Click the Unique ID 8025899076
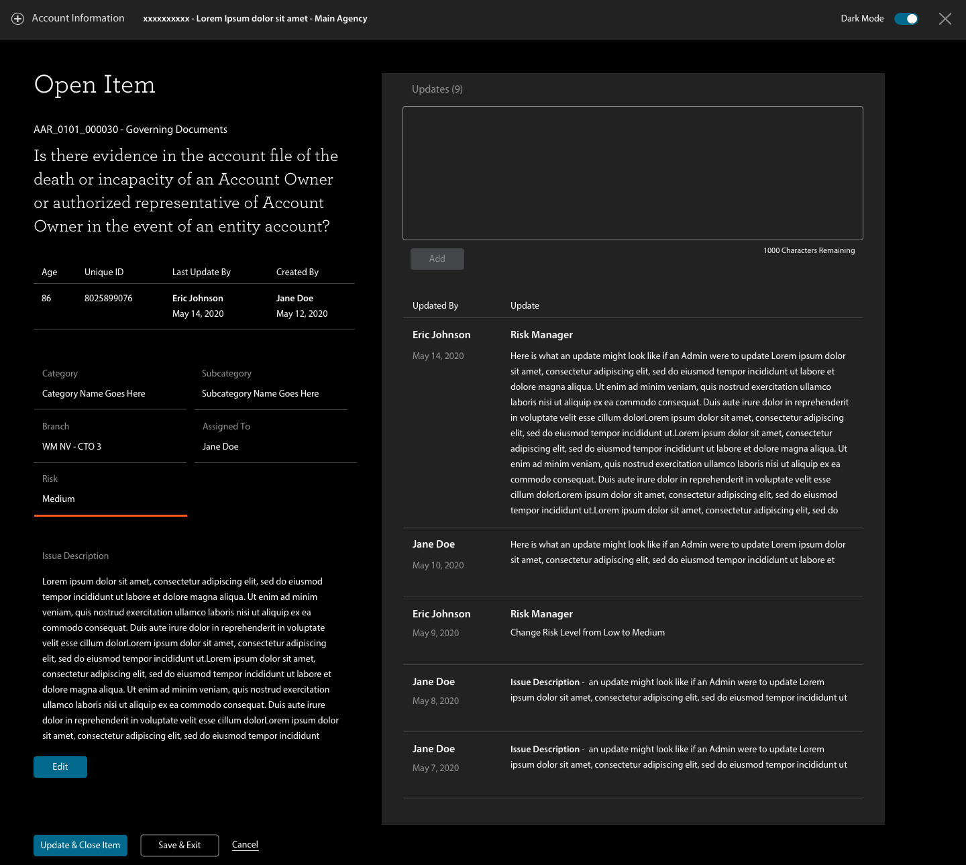This screenshot has height=865, width=966. (108, 298)
